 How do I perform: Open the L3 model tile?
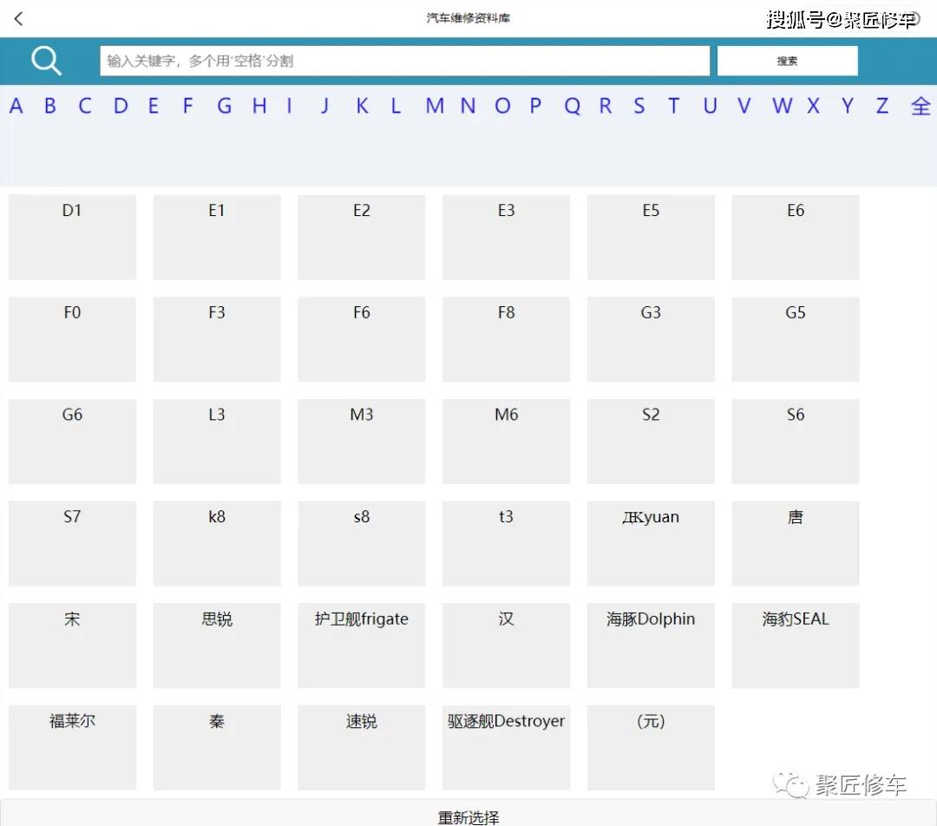pos(217,441)
